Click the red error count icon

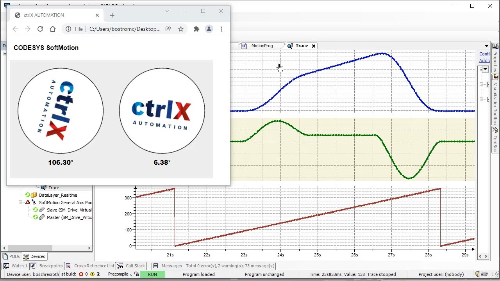point(81,274)
